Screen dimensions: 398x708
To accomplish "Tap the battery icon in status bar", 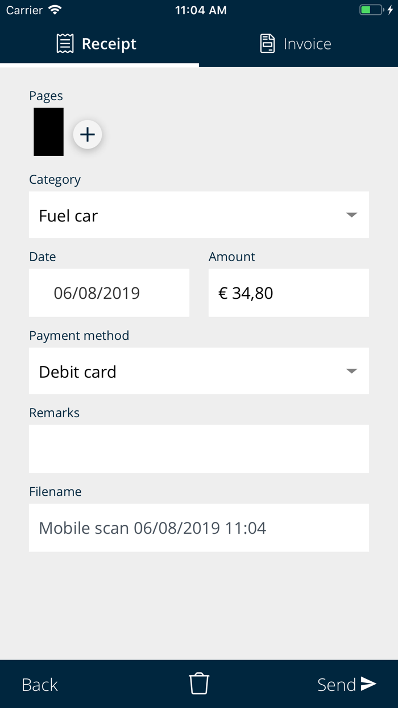I will coord(372,10).
